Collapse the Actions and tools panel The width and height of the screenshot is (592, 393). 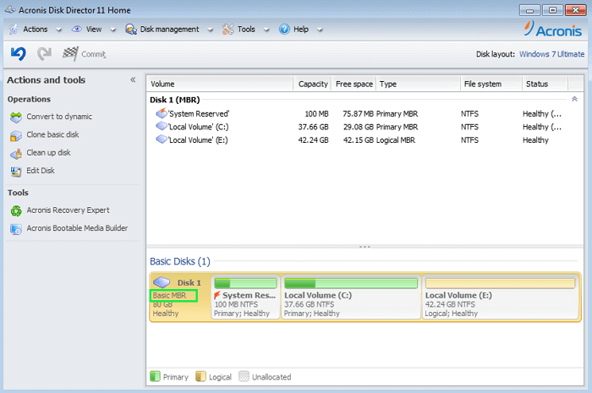click(133, 80)
